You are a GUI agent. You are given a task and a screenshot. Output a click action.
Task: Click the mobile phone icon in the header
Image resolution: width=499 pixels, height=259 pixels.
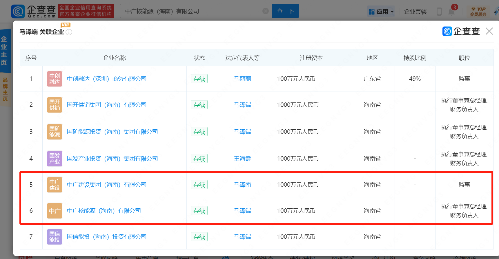point(439,12)
